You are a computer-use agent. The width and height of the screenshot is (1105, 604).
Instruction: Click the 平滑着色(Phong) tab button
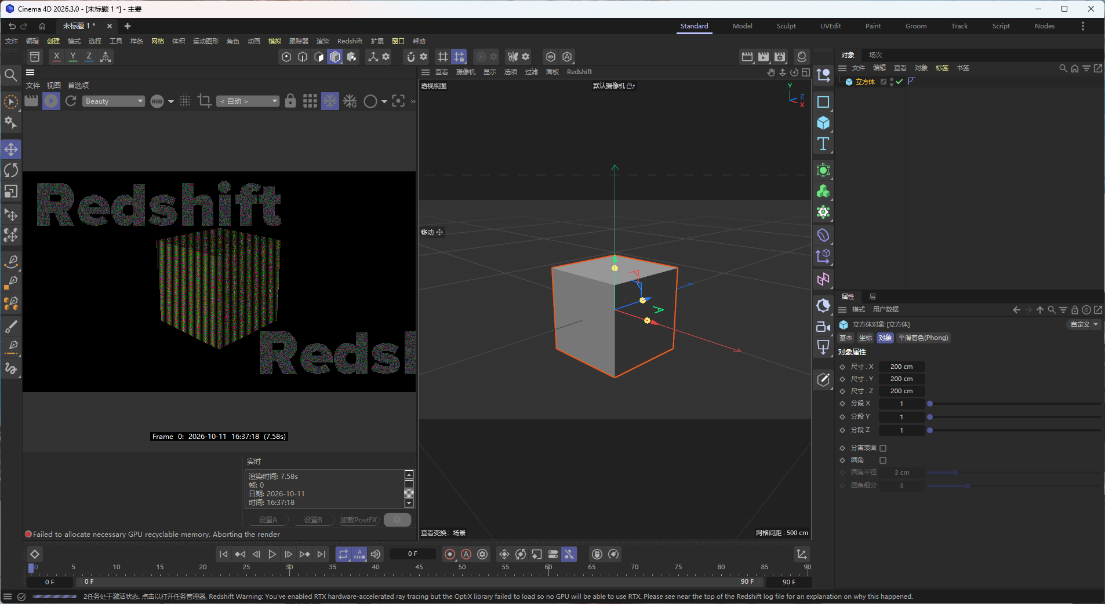click(x=923, y=338)
